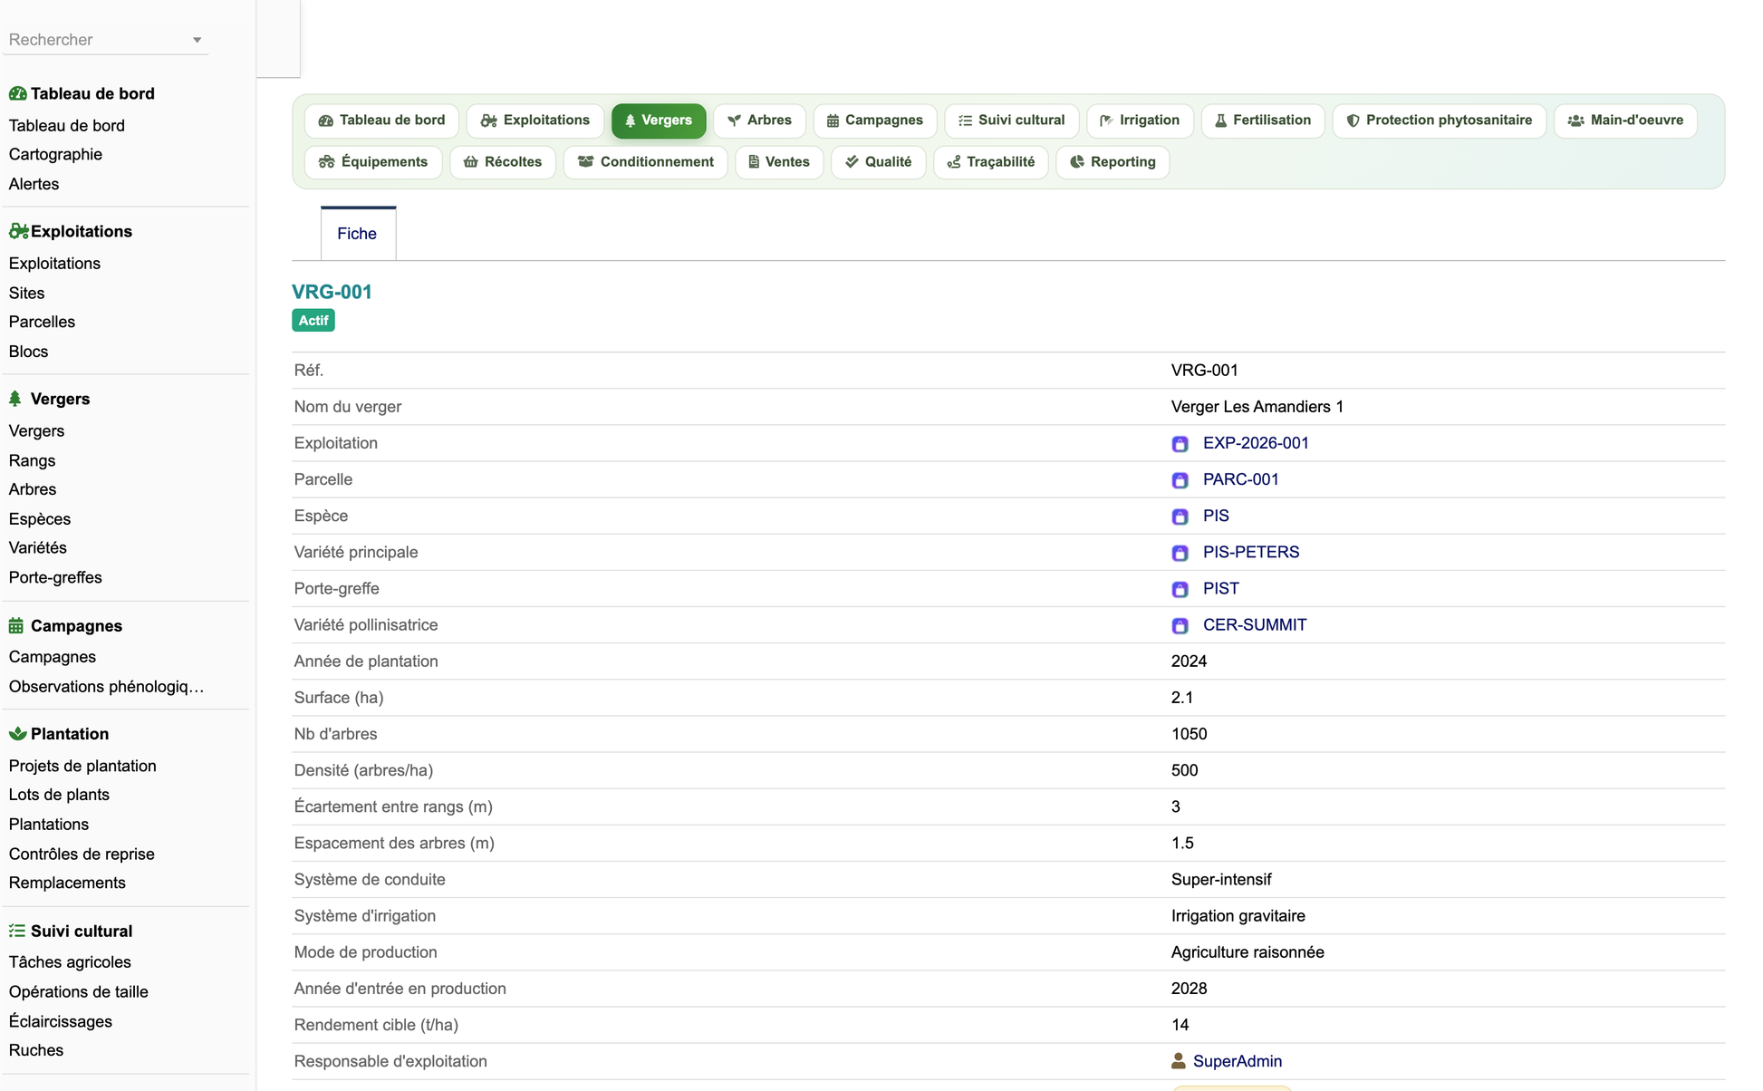Image resolution: width=1763 pixels, height=1091 pixels.
Task: Click the Actif status badge
Action: click(313, 321)
